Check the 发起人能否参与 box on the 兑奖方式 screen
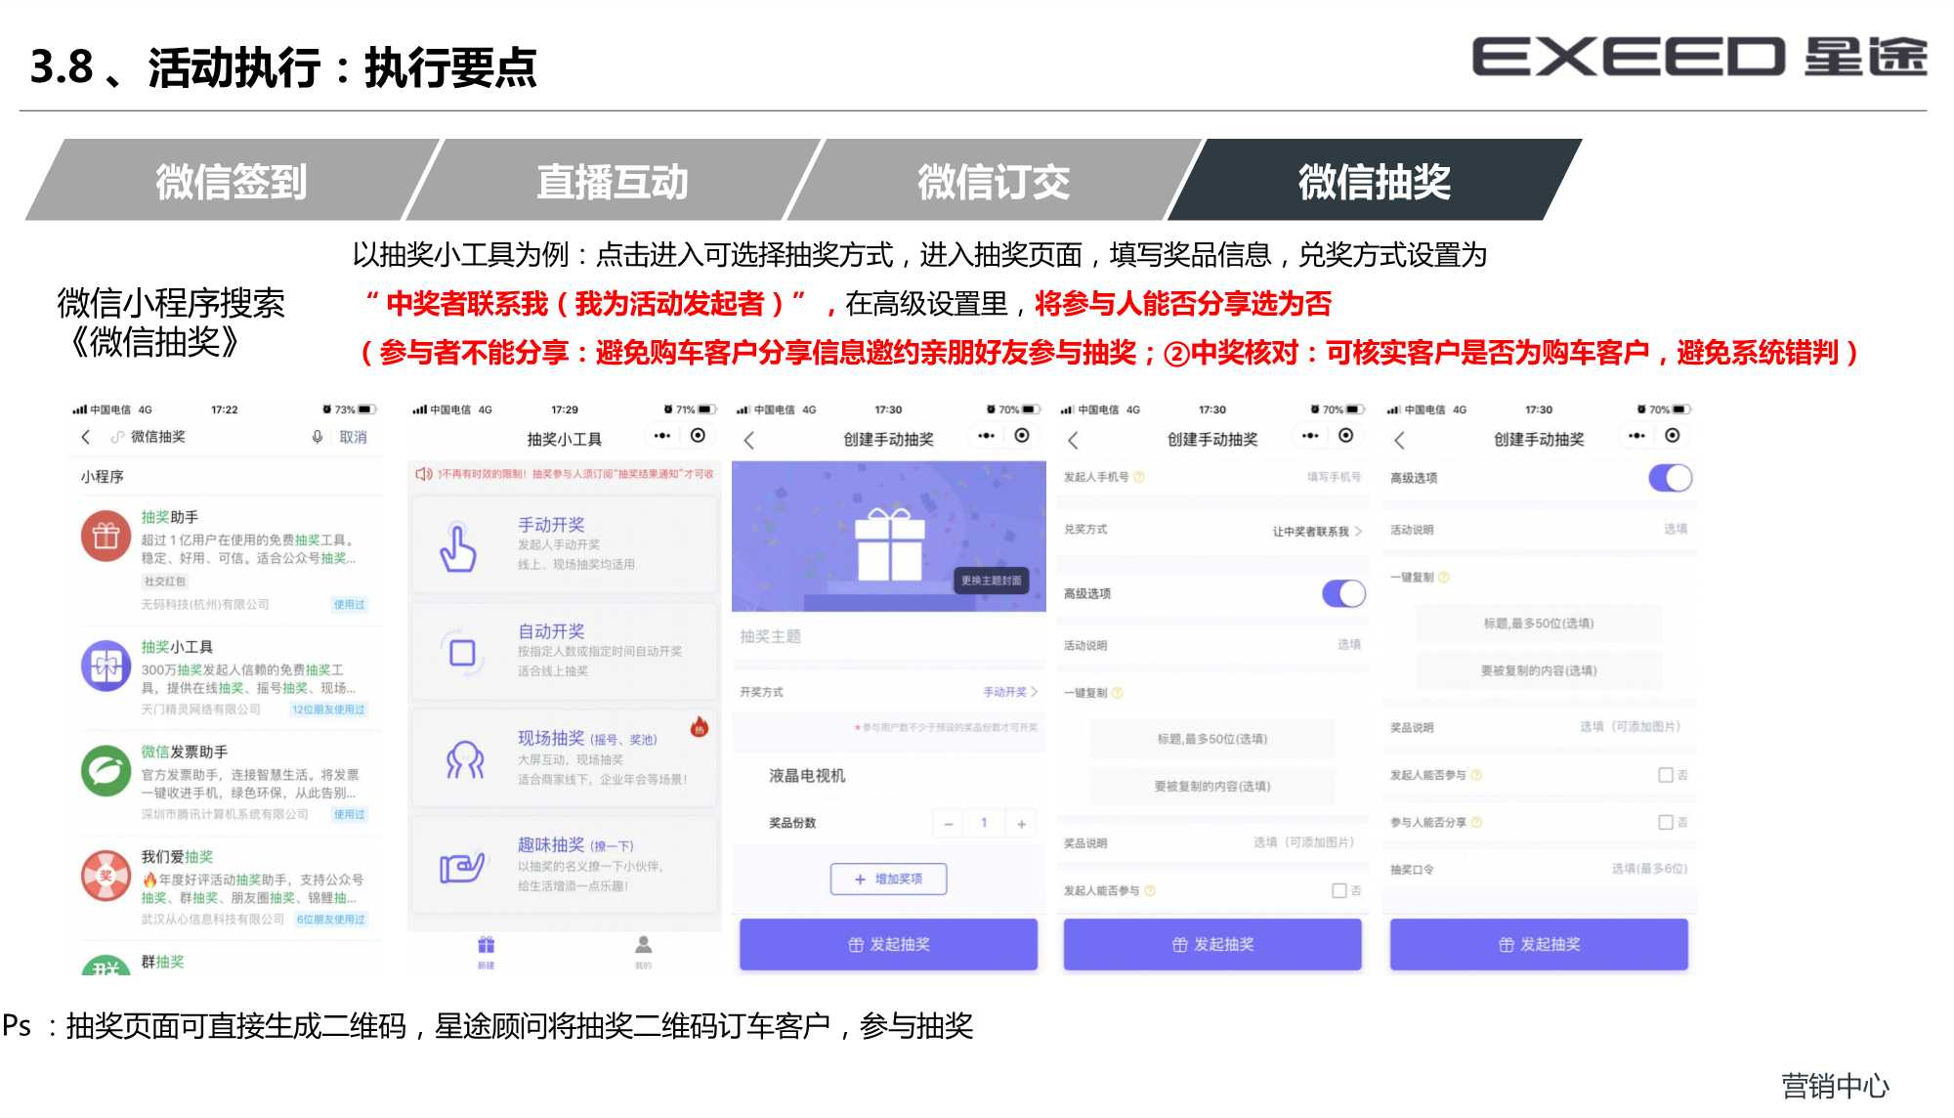1954x1118 pixels. (x=1339, y=890)
